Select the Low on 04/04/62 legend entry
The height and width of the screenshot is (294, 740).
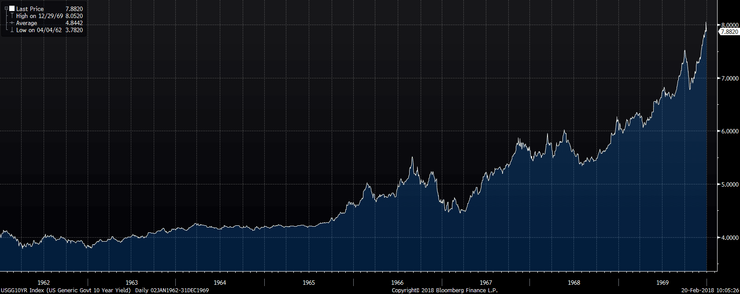(x=39, y=30)
